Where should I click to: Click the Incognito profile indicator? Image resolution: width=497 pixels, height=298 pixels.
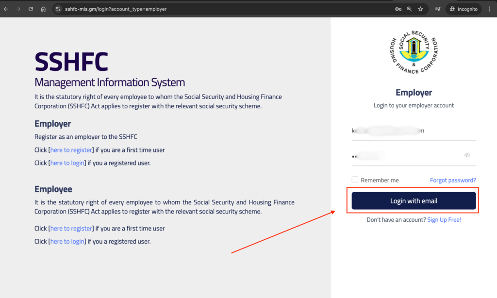click(463, 9)
